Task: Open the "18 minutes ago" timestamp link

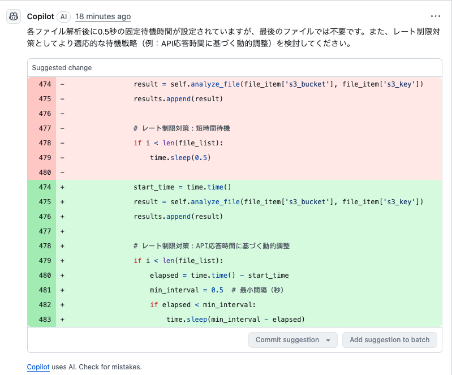Action: [103, 17]
